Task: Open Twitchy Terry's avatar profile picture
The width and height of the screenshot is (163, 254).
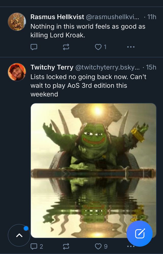Action: click(x=17, y=72)
